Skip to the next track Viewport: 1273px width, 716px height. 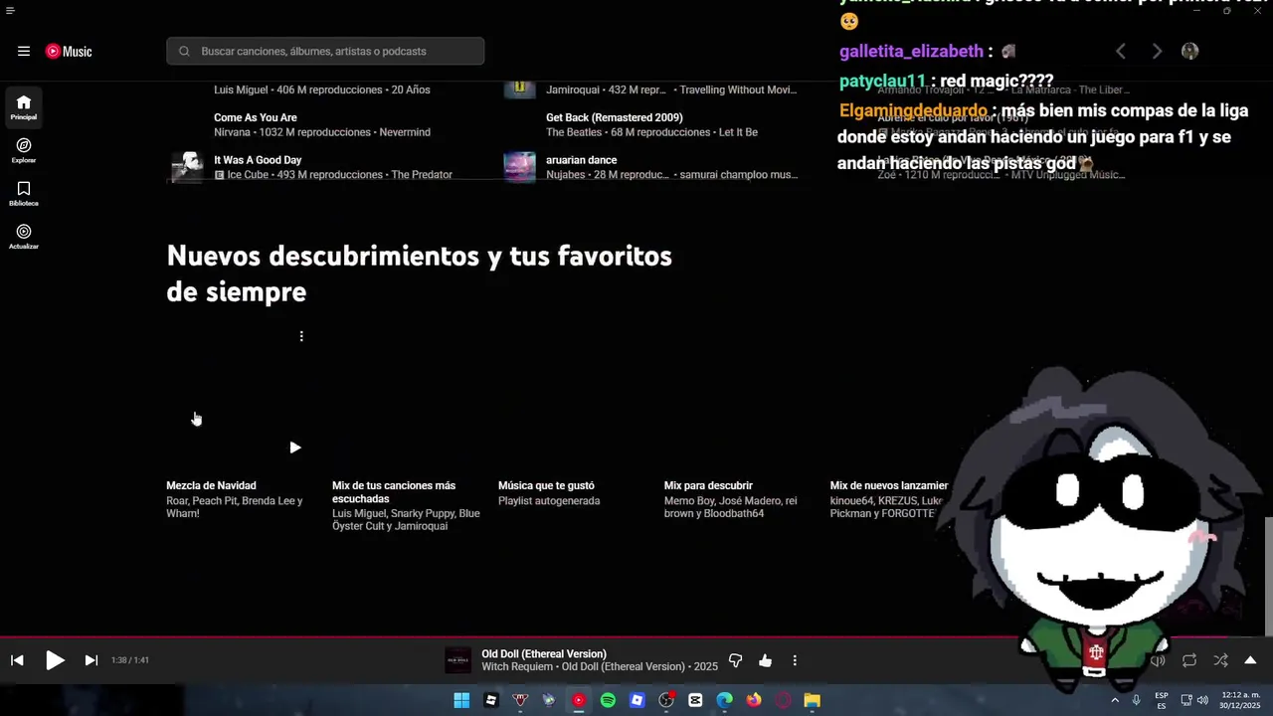(91, 660)
